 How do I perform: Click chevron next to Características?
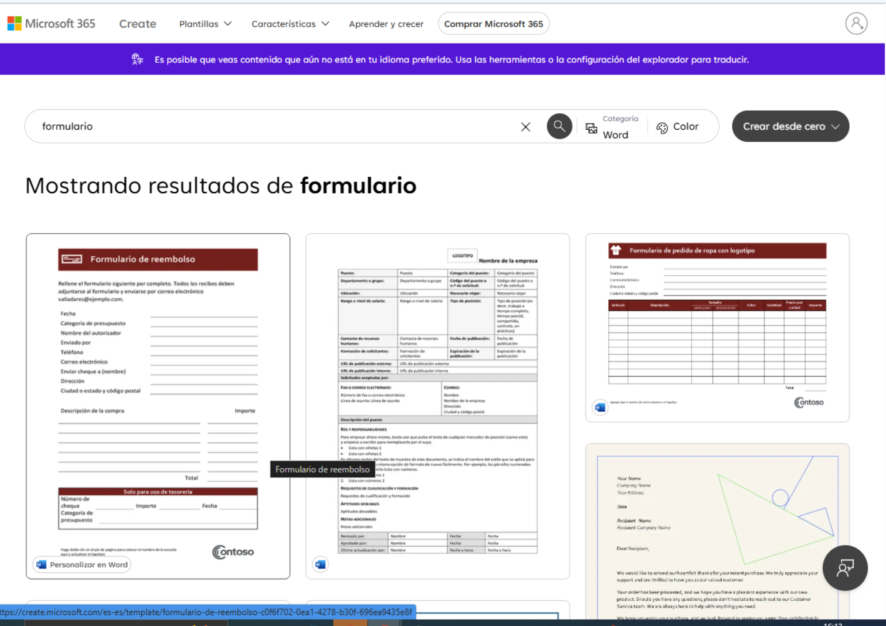[x=325, y=24]
